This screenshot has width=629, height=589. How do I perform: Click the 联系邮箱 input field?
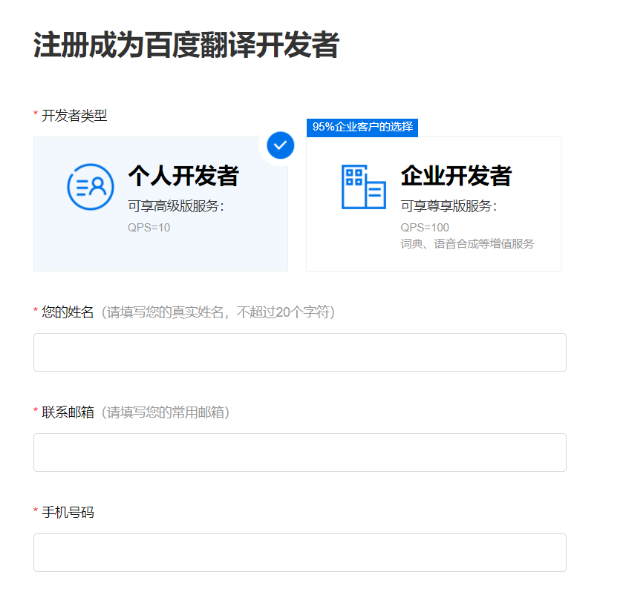click(299, 452)
